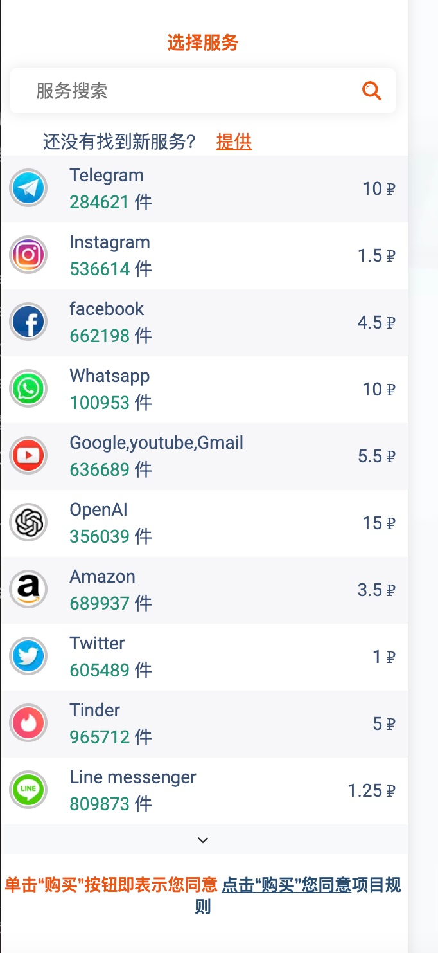Click the orange search magnifier icon
Image resolution: width=438 pixels, height=953 pixels.
[x=372, y=91]
